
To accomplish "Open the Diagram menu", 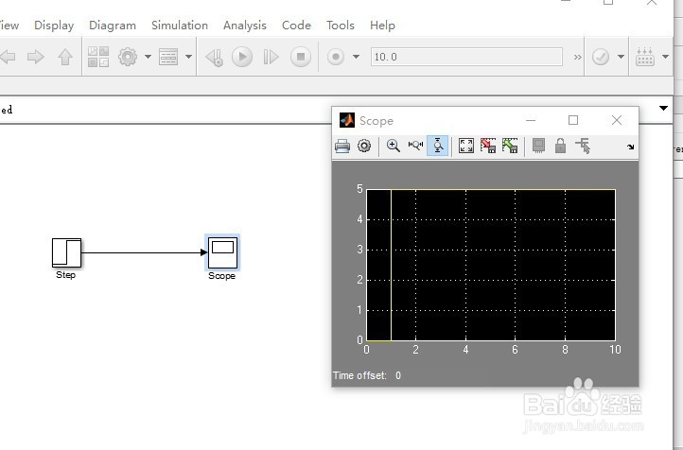I will click(113, 26).
